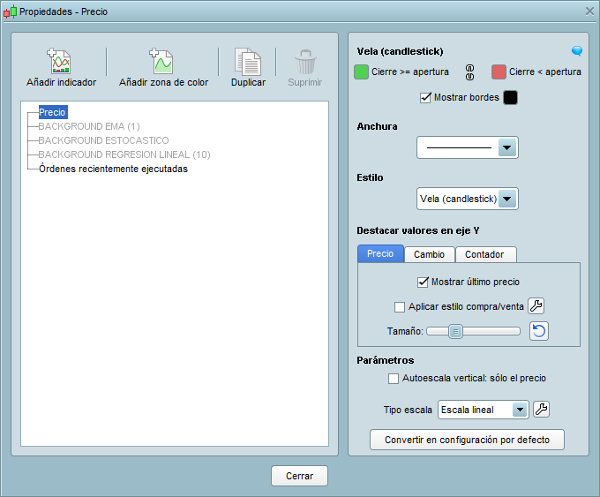
Task: Select BACKGROUND REGRESION LINEAL (10) item
Action: [x=124, y=154]
